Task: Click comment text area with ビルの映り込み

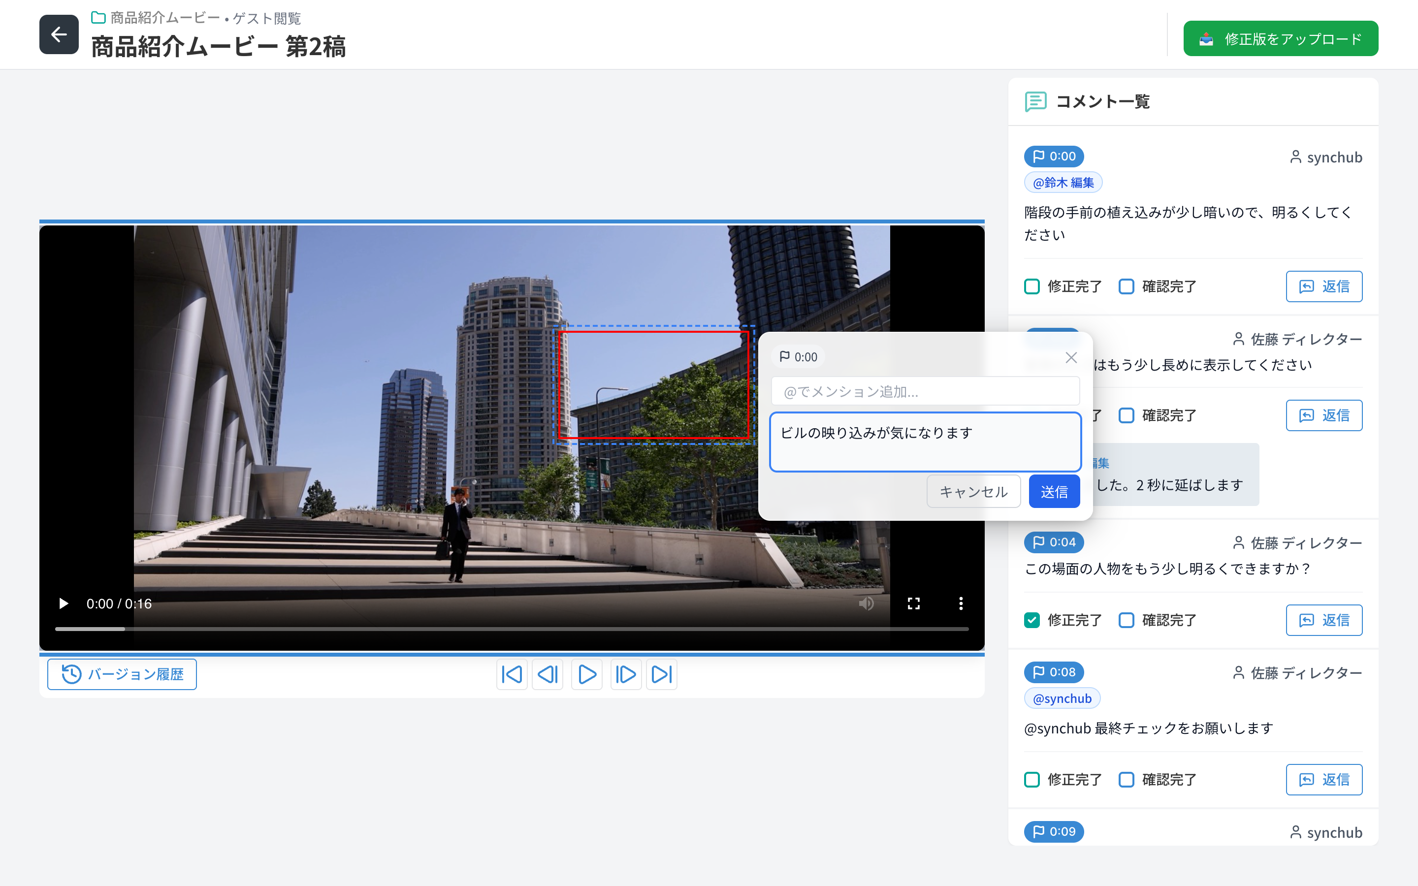Action: [925, 442]
